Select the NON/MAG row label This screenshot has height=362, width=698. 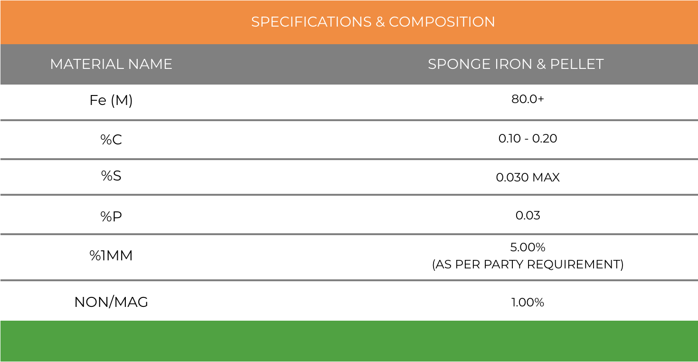tap(111, 302)
